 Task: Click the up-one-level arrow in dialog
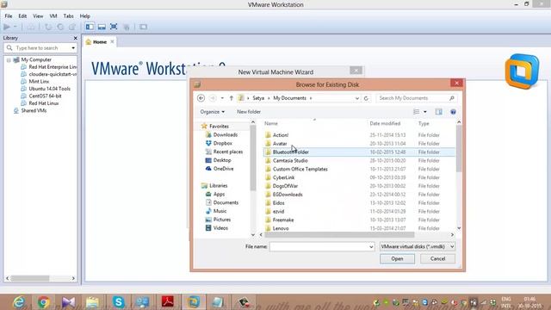pyautogui.click(x=232, y=98)
